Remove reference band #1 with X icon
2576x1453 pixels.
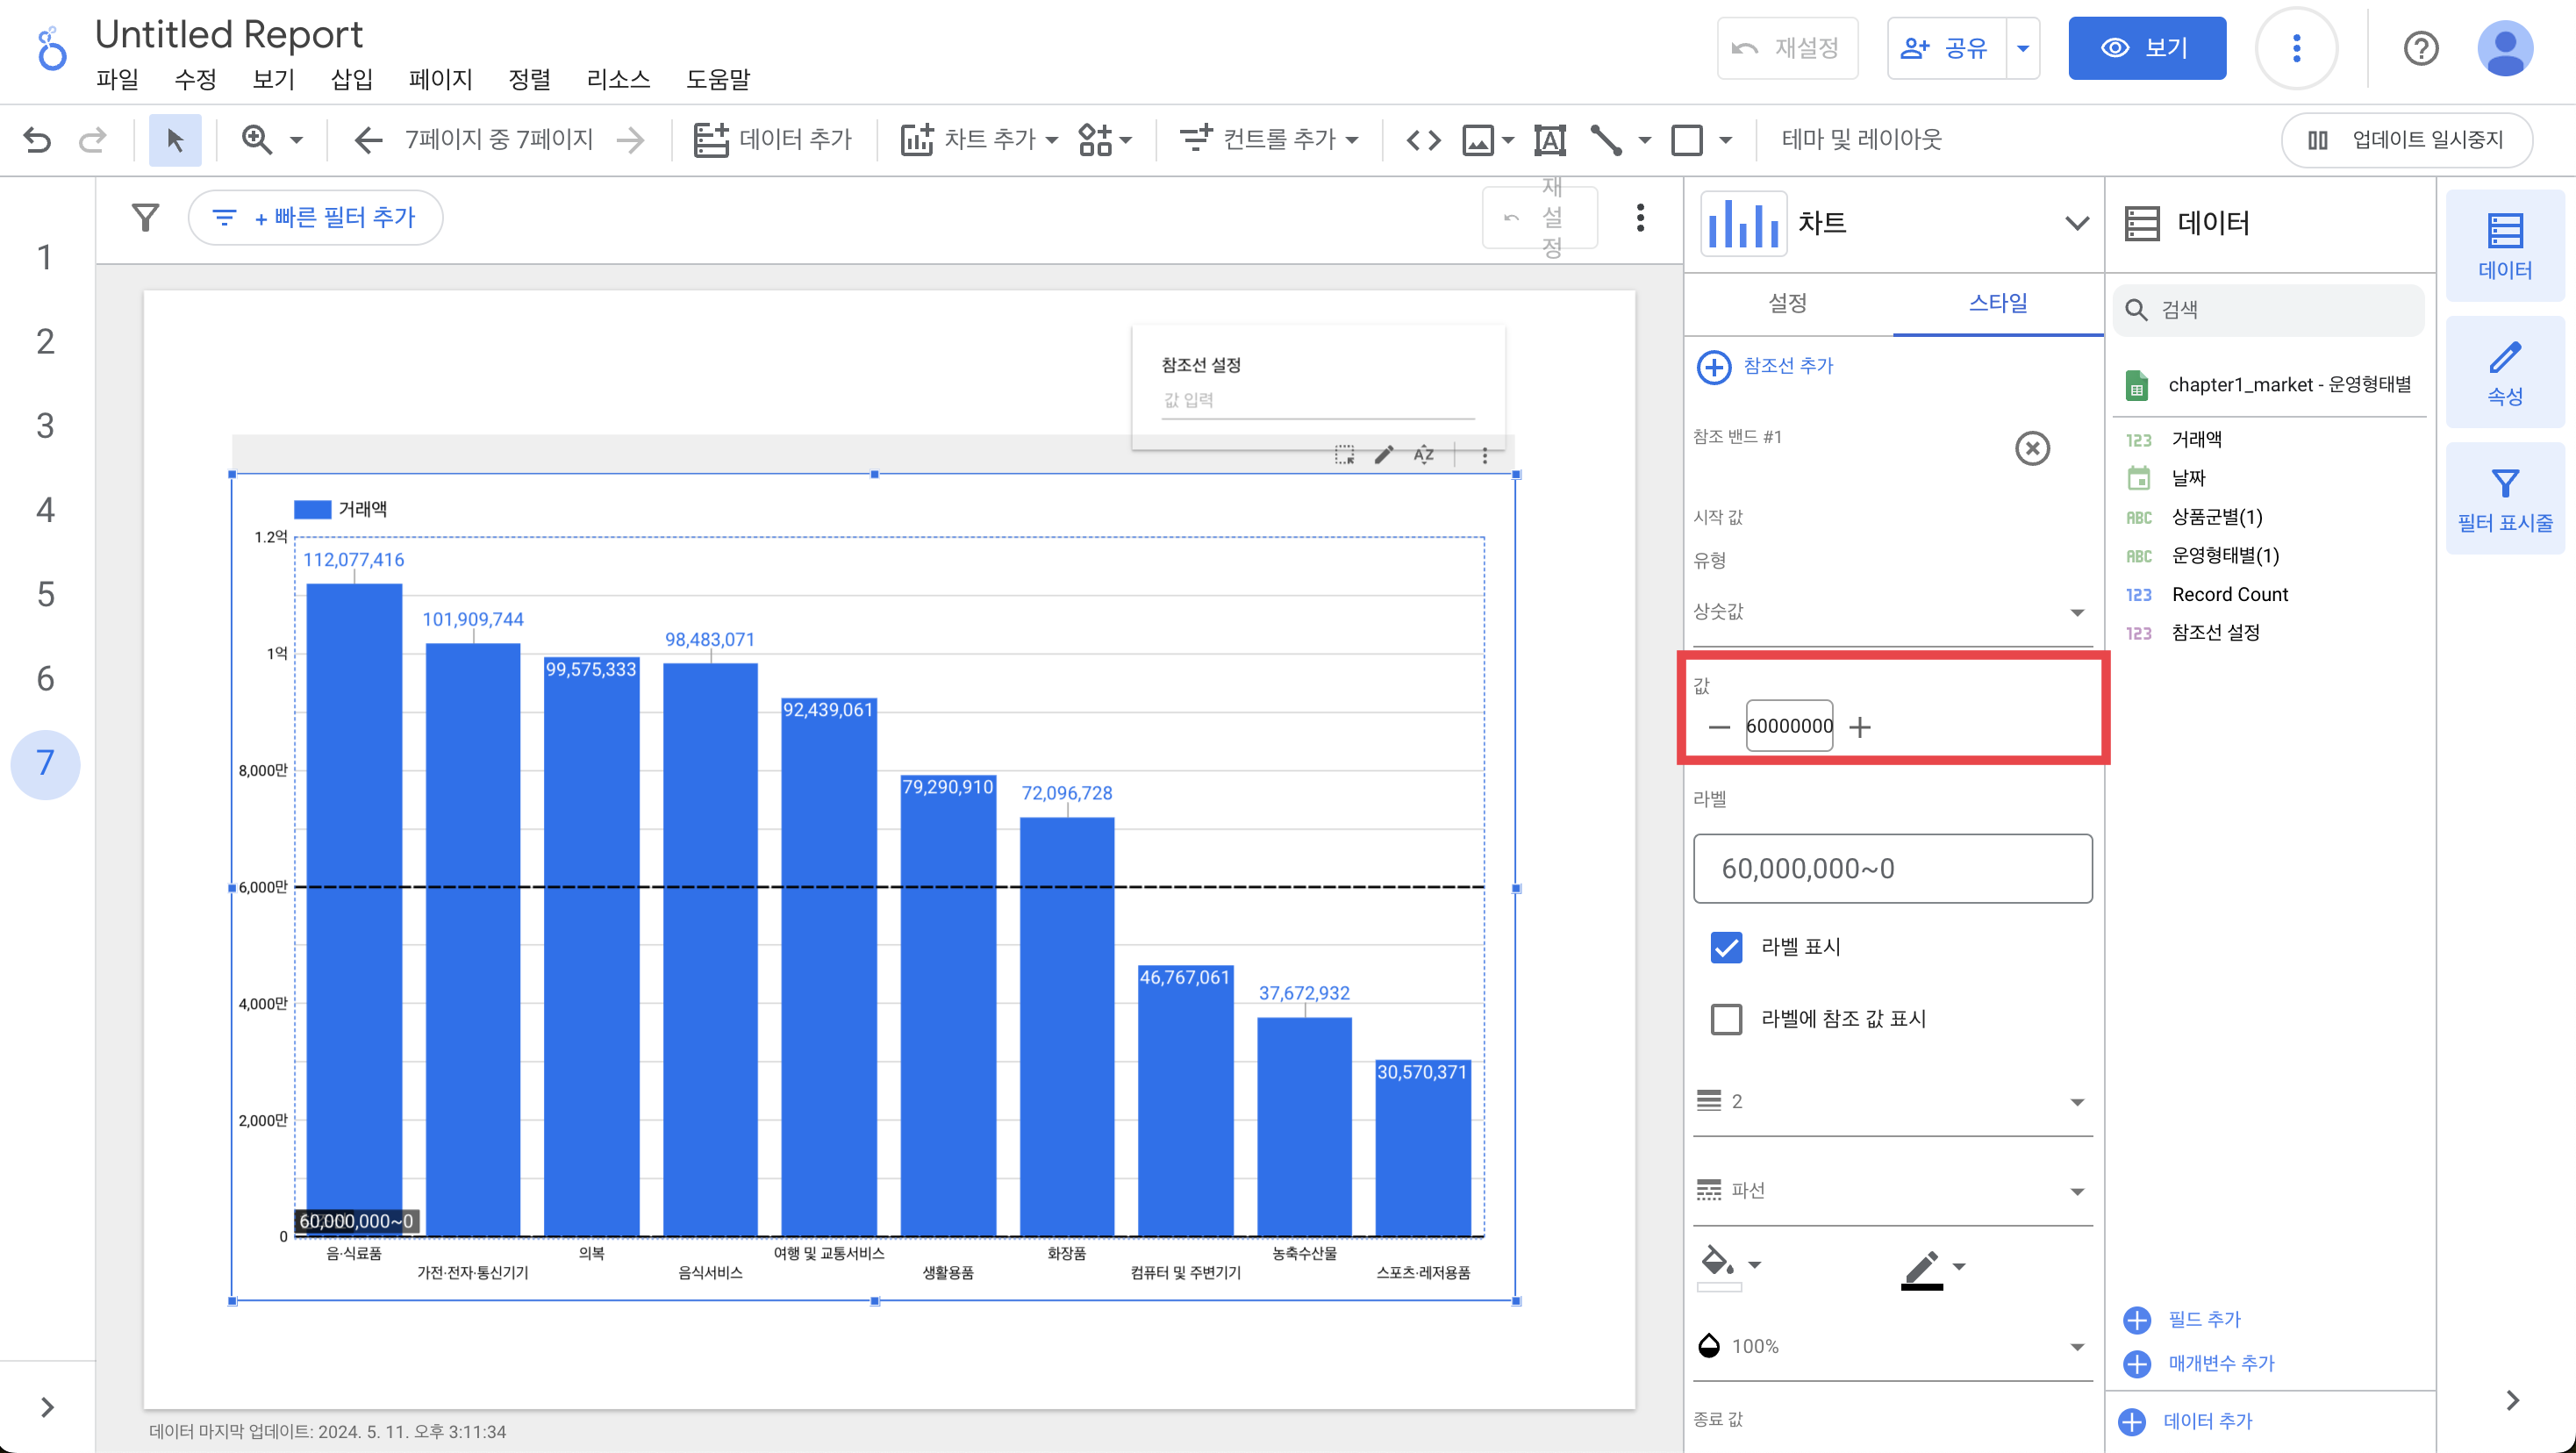[x=2031, y=448]
